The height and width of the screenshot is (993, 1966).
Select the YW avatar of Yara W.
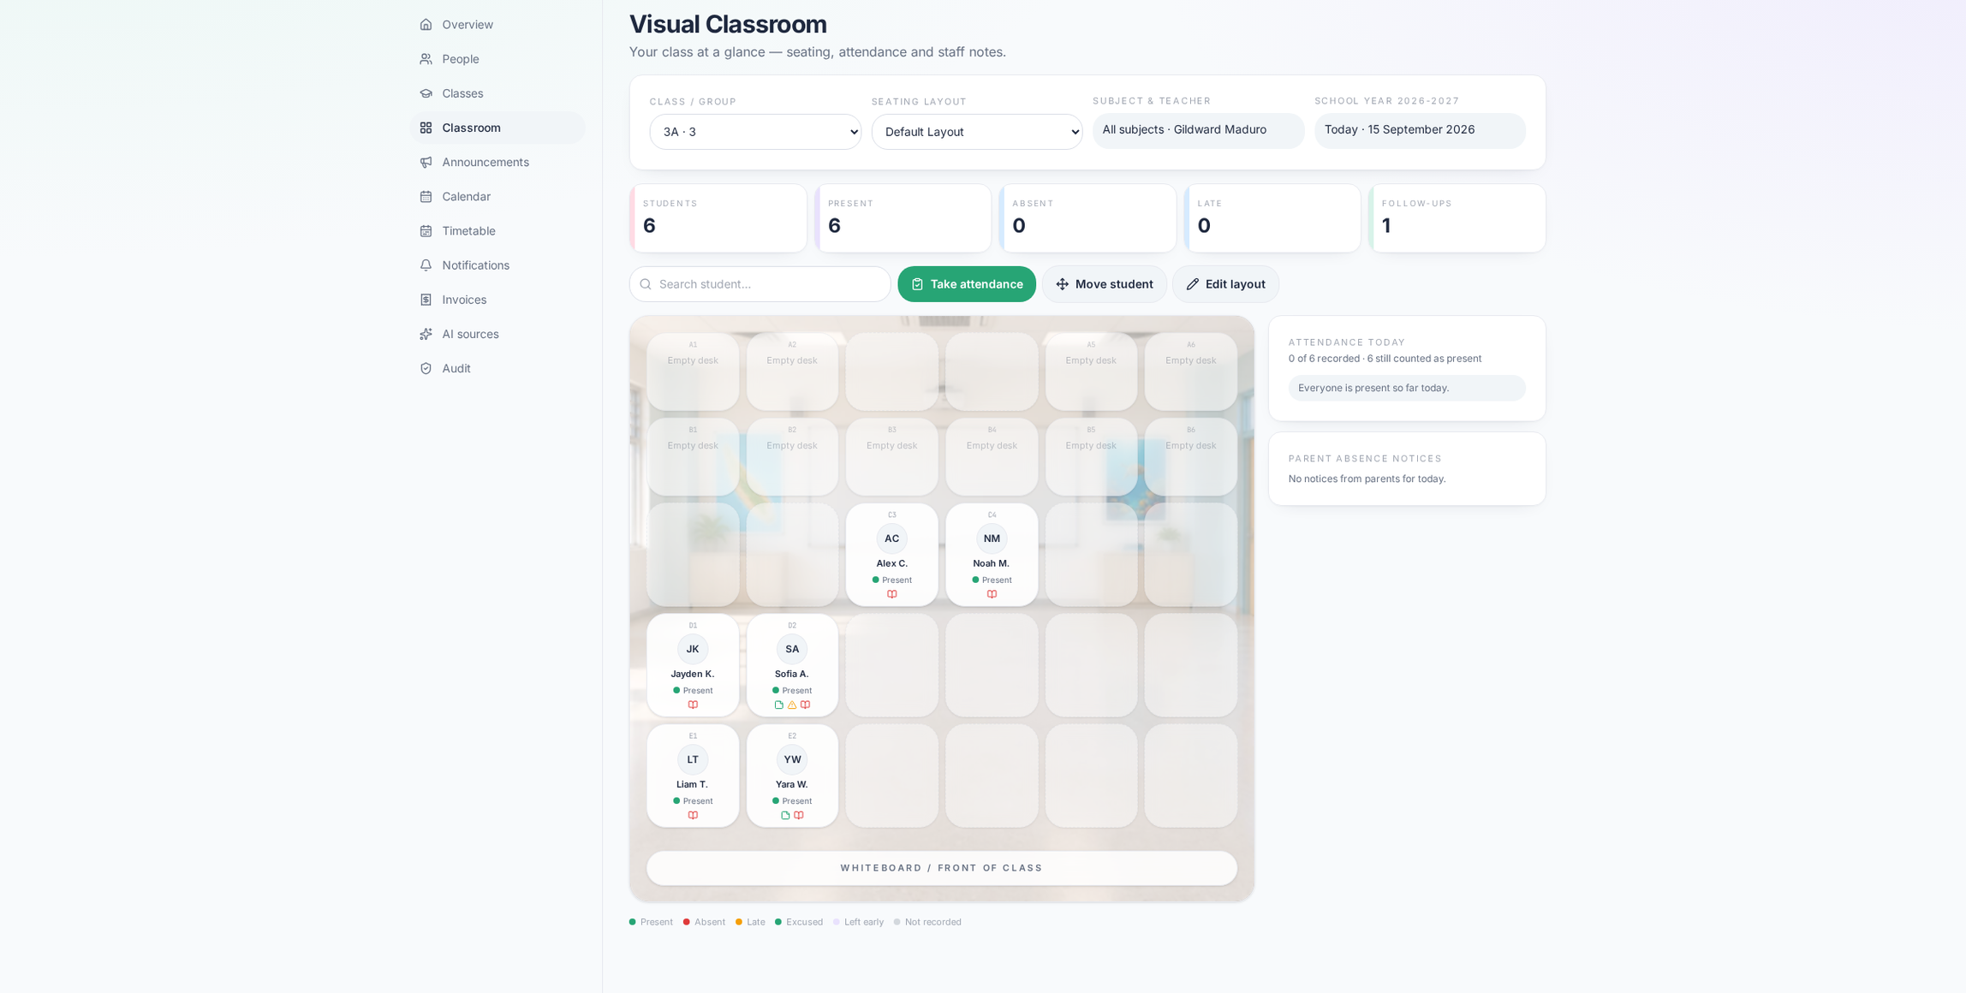pyautogui.click(x=792, y=759)
